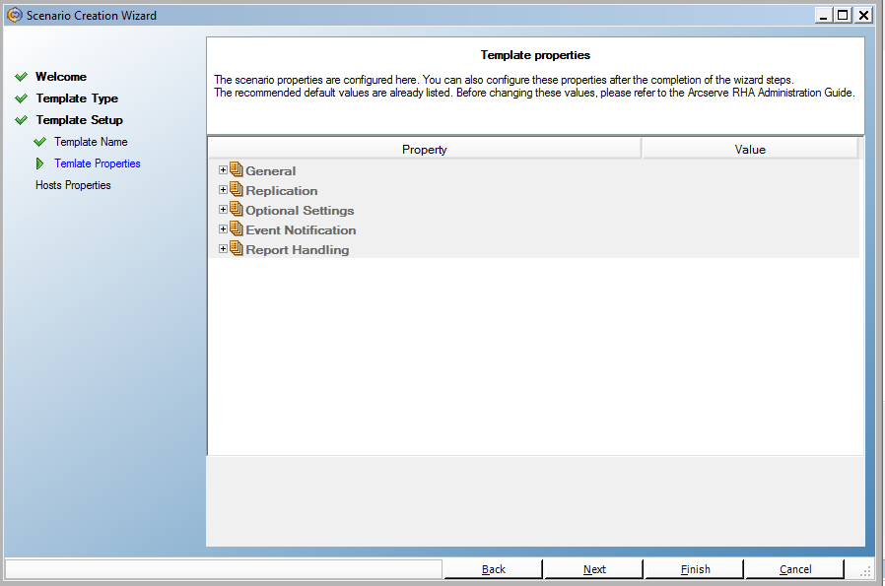Click the 'Template properties' heading text

point(535,55)
